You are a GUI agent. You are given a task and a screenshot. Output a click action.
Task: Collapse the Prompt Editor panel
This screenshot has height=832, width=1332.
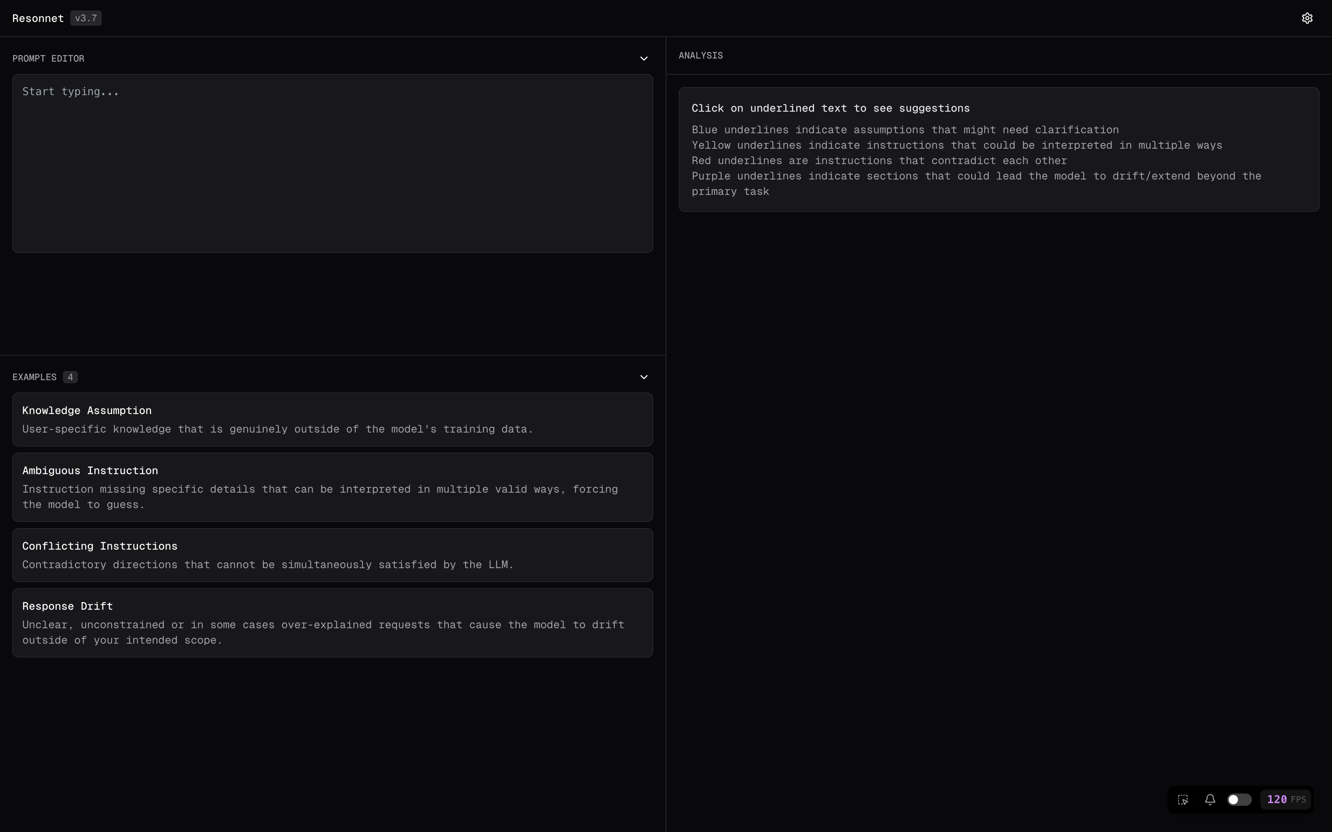pyautogui.click(x=643, y=58)
